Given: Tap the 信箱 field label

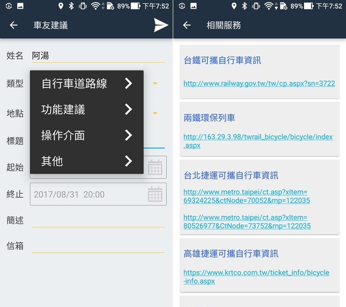Looking at the screenshot, I should 15,246.
